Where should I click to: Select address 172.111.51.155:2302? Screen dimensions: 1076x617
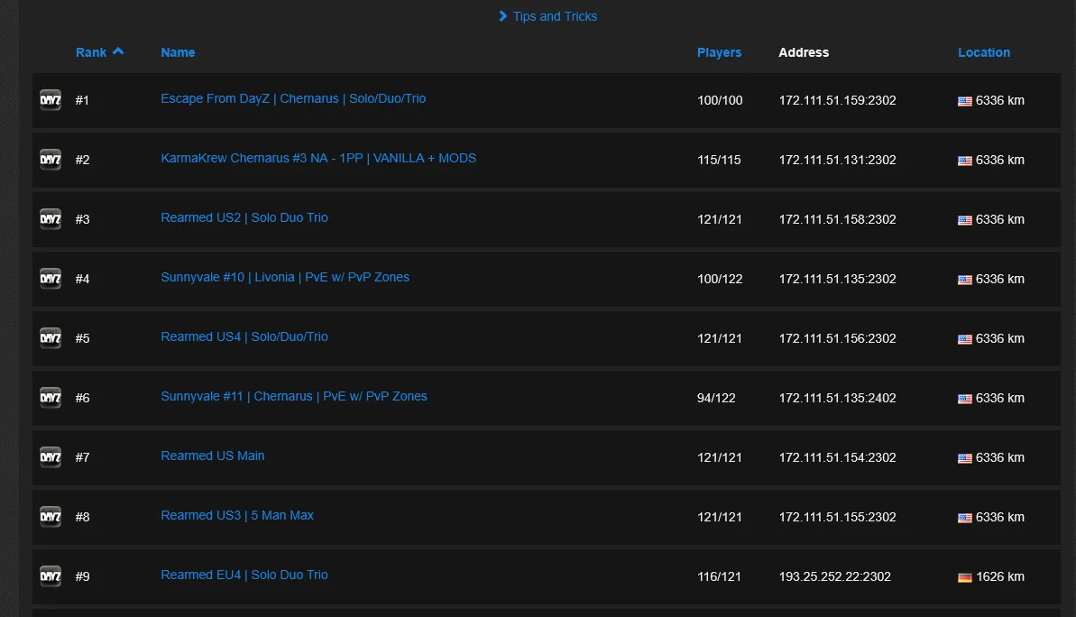837,517
